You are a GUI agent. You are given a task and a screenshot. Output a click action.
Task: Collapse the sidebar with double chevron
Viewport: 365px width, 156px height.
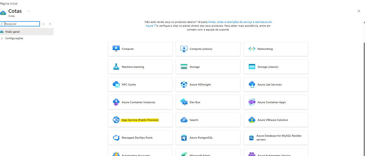click(50, 24)
